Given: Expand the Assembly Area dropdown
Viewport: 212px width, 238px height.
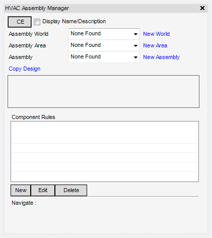Looking at the screenshot, I should tap(104, 45).
